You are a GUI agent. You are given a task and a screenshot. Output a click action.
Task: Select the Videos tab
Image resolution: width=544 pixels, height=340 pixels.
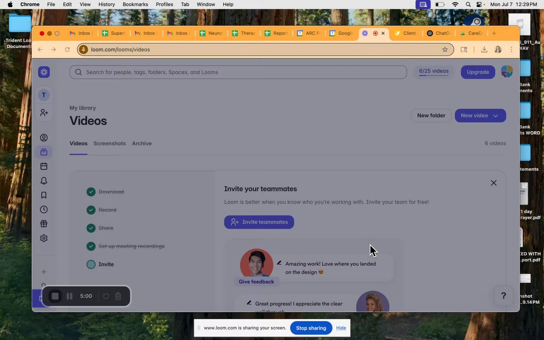79,143
